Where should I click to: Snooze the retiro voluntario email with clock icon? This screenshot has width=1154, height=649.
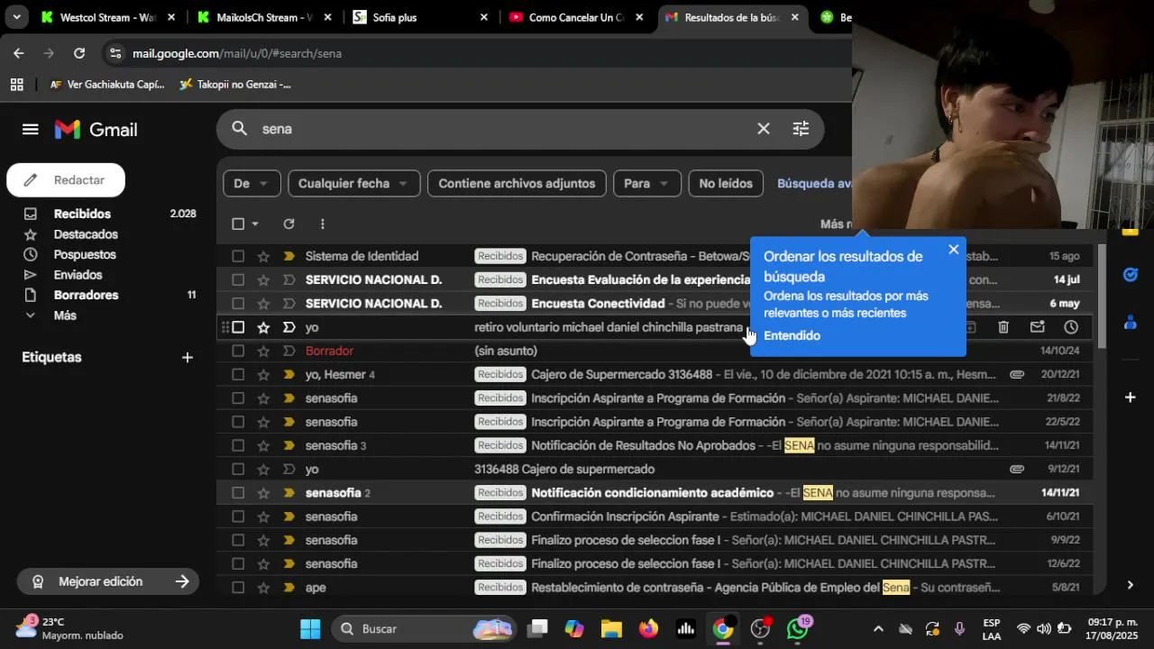1071,327
